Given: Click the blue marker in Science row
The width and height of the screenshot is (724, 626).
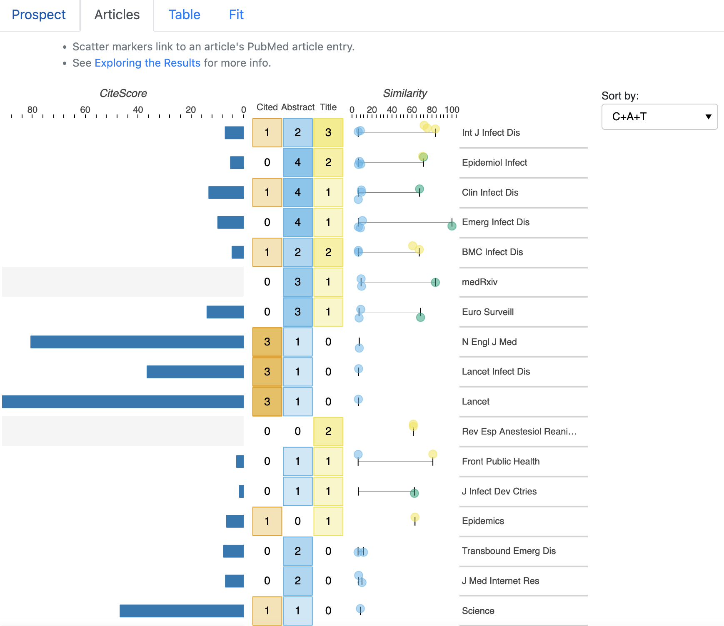Looking at the screenshot, I should (x=360, y=609).
